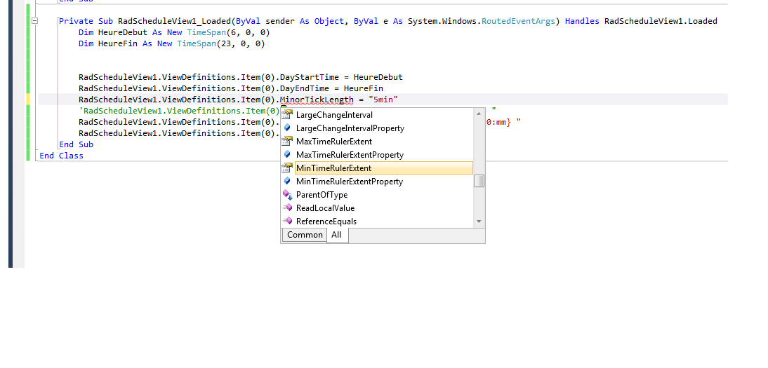Click the RoutedEventArgs type name
768x368 pixels.
pos(518,21)
